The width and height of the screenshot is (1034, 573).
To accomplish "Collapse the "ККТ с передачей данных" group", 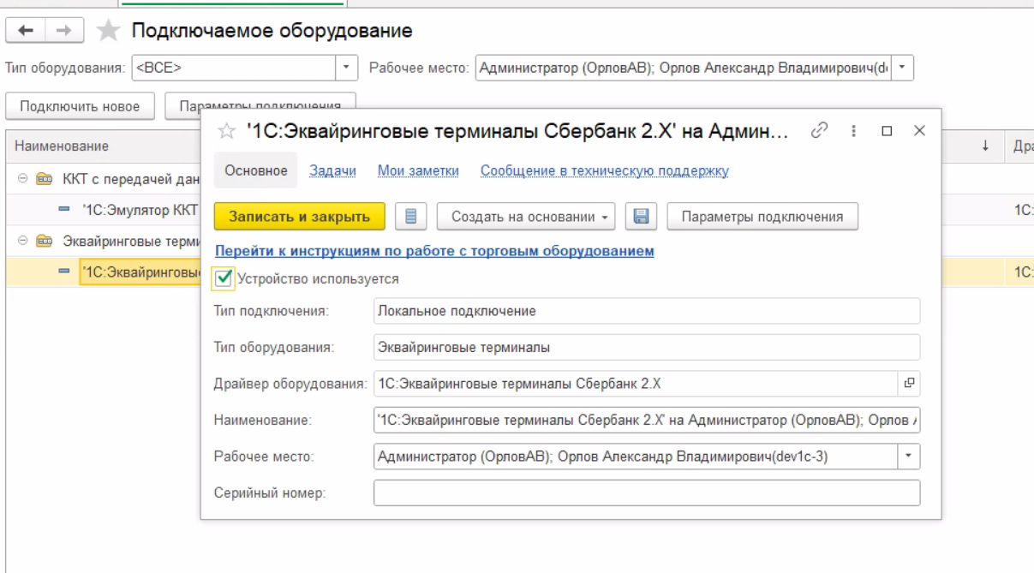I will tap(22, 178).
